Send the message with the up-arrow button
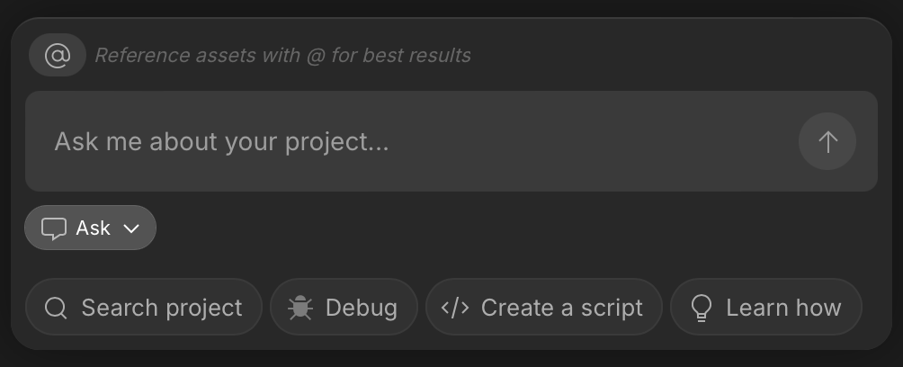The height and width of the screenshot is (367, 903). point(827,141)
